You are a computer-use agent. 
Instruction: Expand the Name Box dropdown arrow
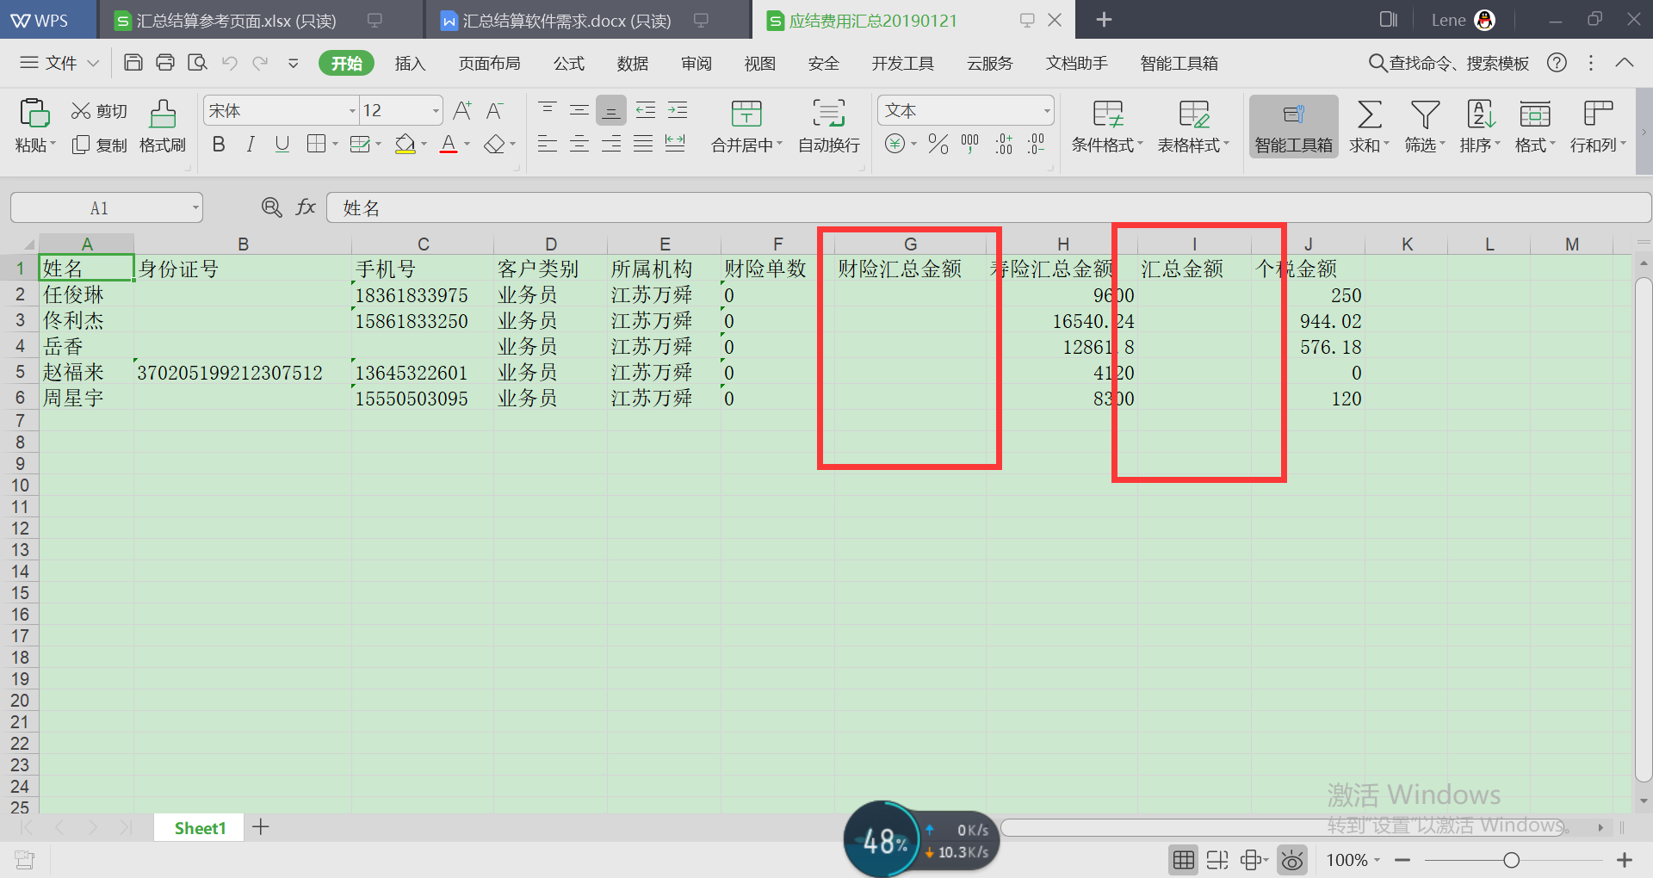tap(195, 207)
